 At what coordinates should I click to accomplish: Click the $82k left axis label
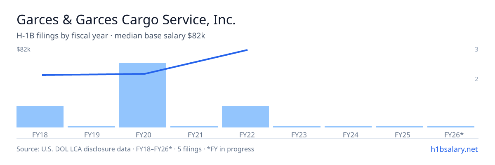tap(24, 49)
